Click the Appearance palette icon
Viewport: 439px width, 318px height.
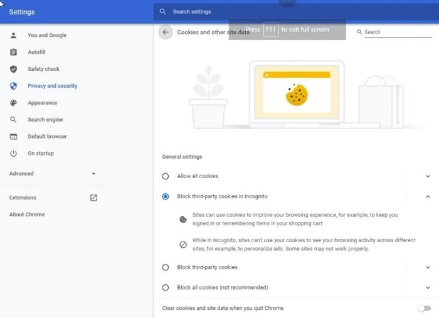[14, 103]
